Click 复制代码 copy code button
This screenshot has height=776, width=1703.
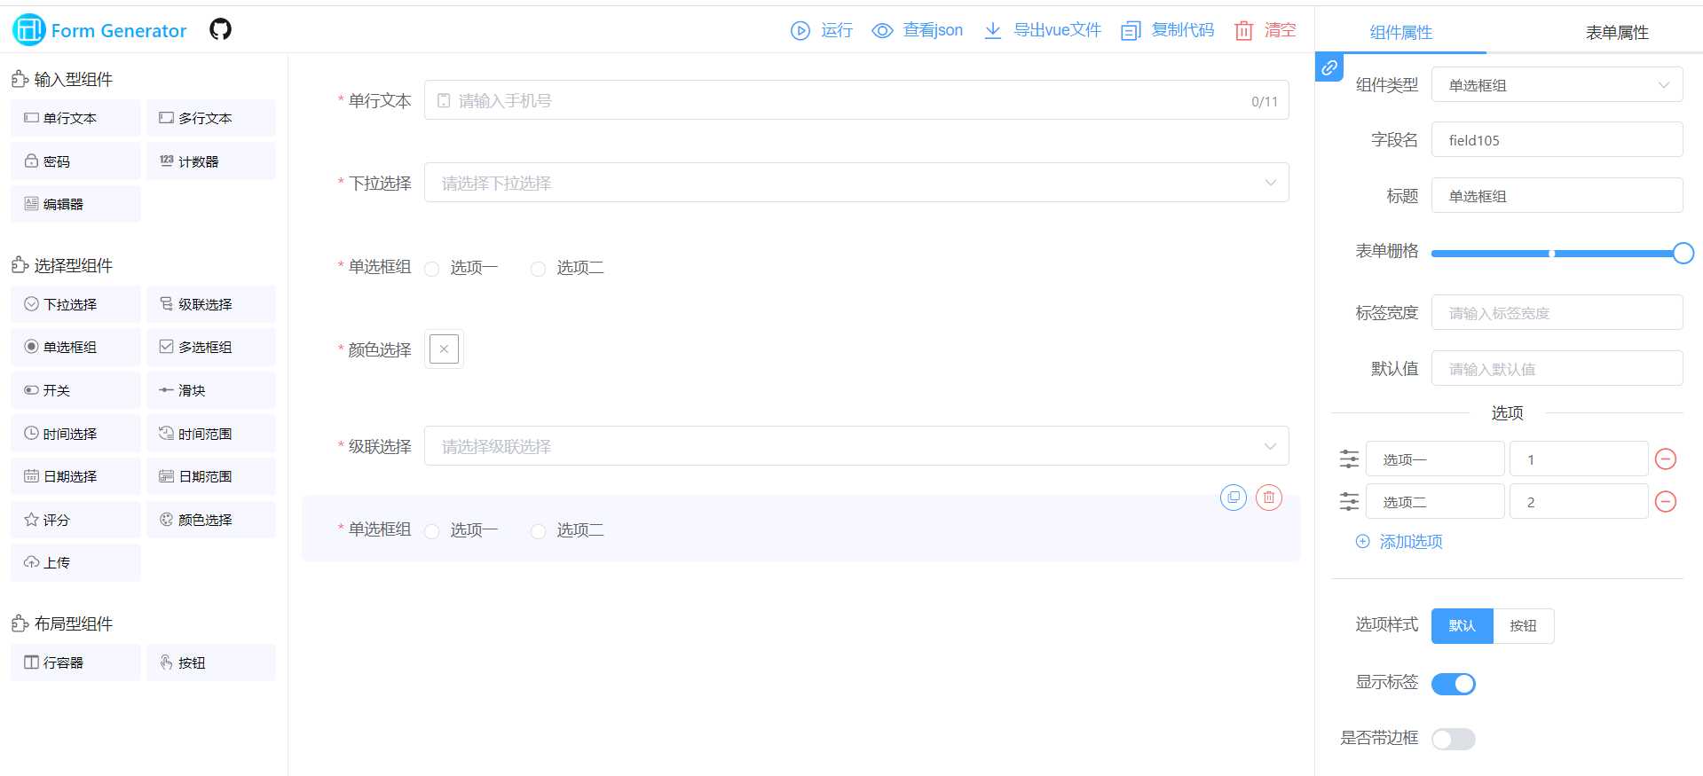click(1167, 30)
